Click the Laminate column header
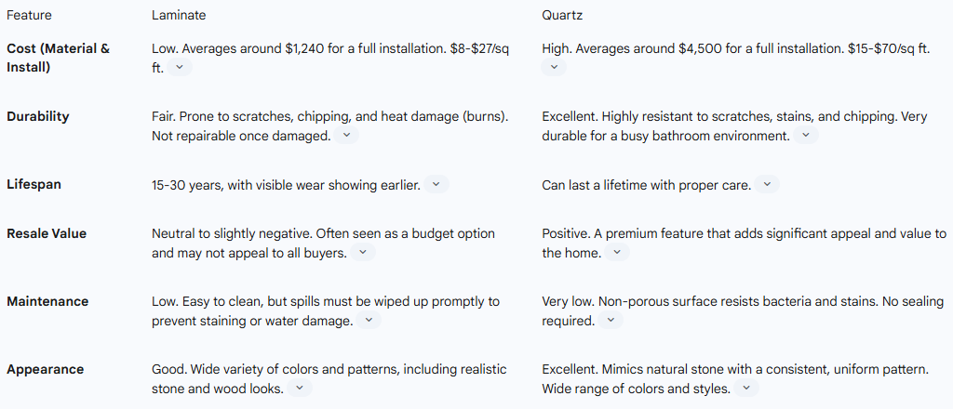 click(x=179, y=16)
